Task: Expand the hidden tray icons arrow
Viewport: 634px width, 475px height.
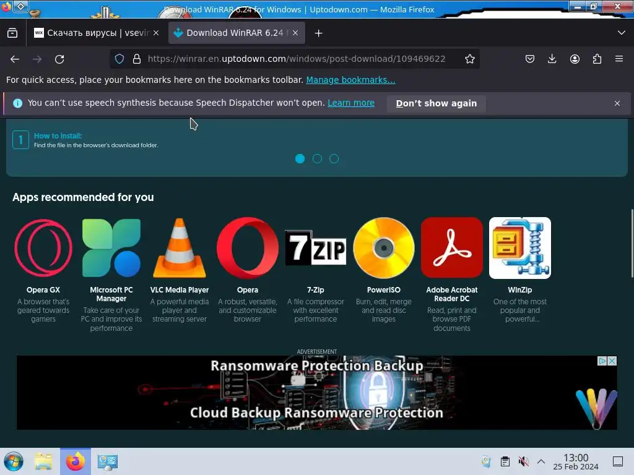Action: (x=541, y=461)
